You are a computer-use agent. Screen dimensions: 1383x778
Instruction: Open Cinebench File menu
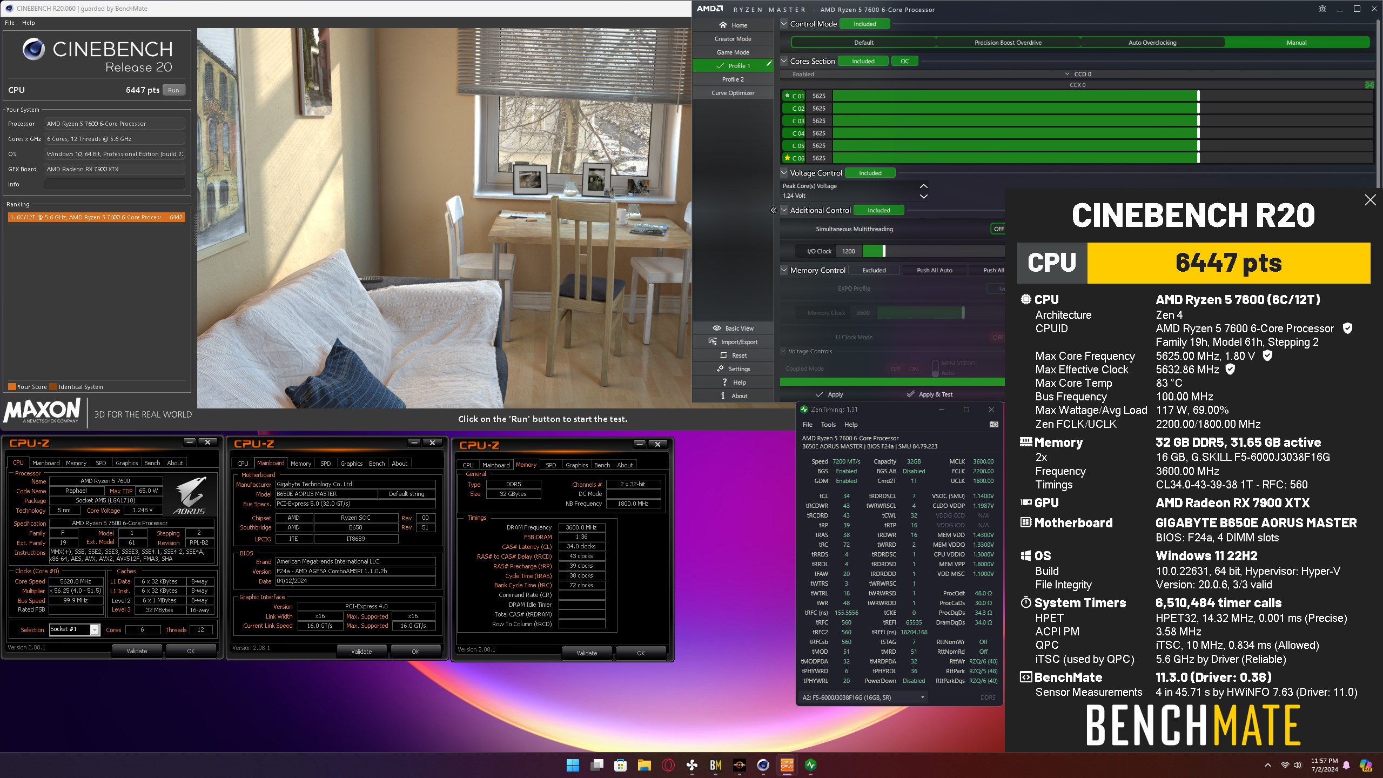coord(10,23)
